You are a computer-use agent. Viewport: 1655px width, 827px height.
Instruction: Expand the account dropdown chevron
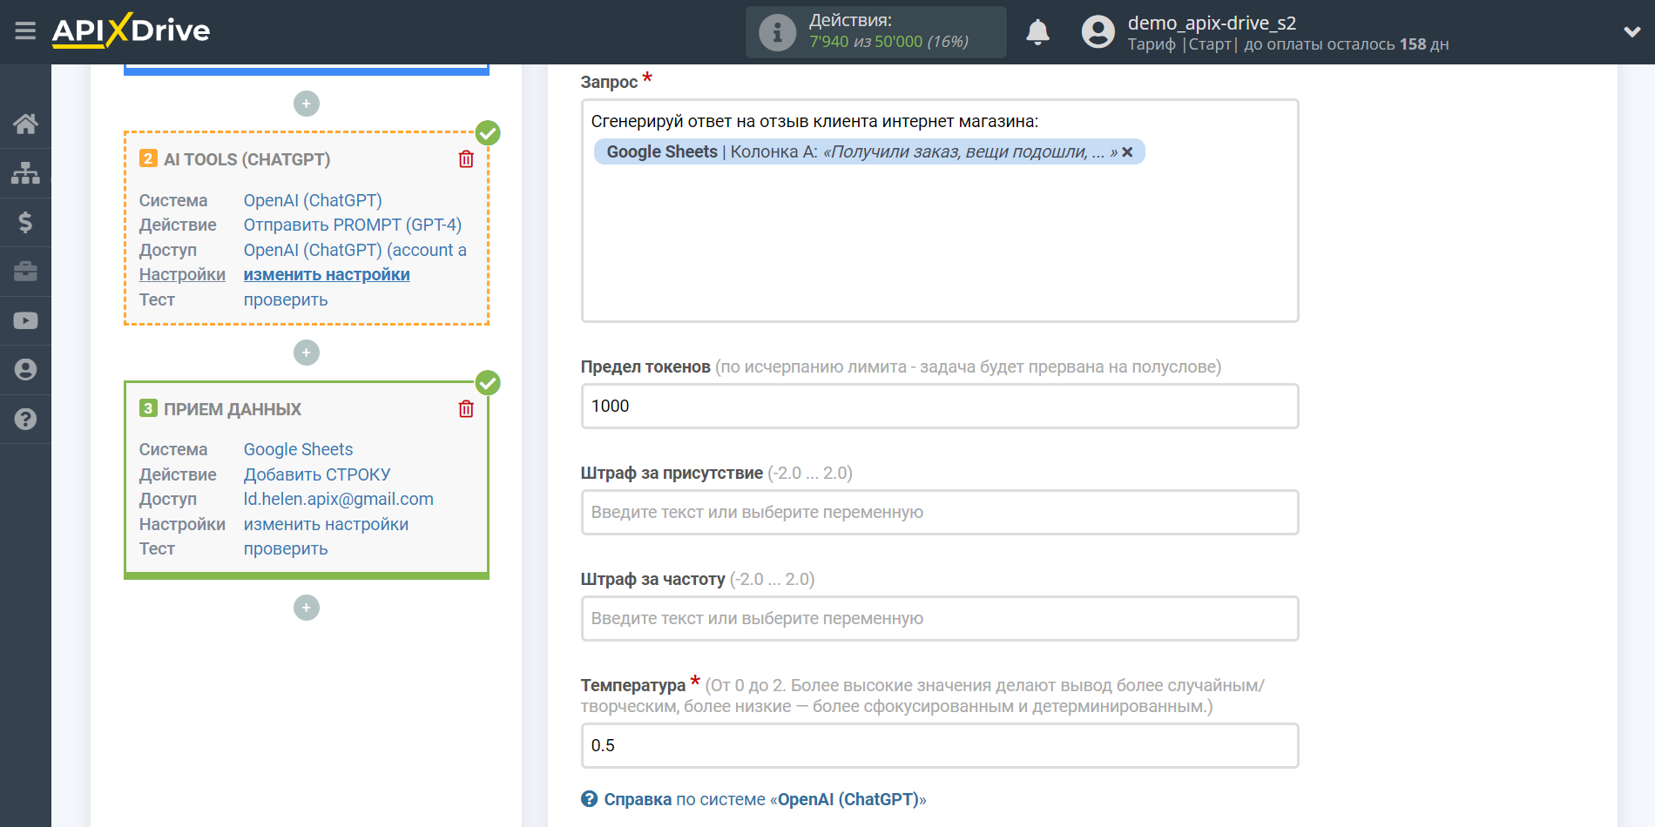tap(1631, 32)
